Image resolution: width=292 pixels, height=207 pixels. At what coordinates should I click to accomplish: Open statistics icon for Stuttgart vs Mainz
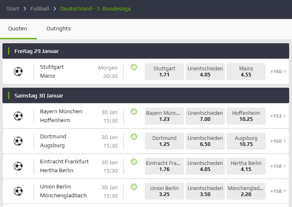pyautogui.click(x=134, y=67)
